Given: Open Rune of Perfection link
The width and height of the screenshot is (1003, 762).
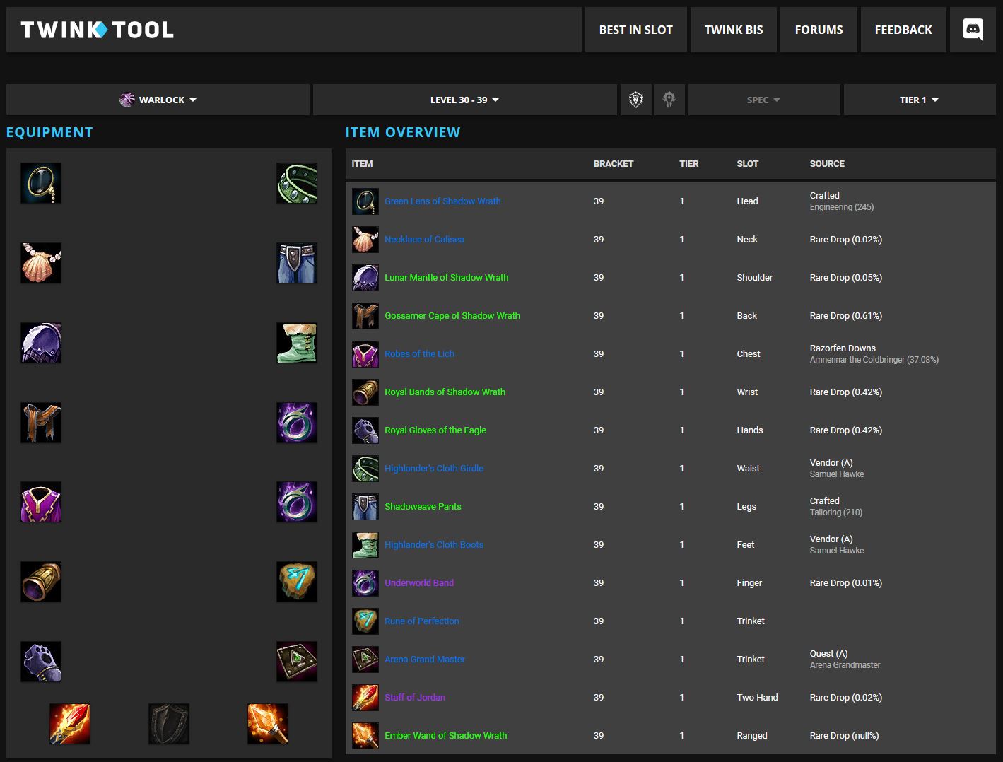Looking at the screenshot, I should [422, 621].
